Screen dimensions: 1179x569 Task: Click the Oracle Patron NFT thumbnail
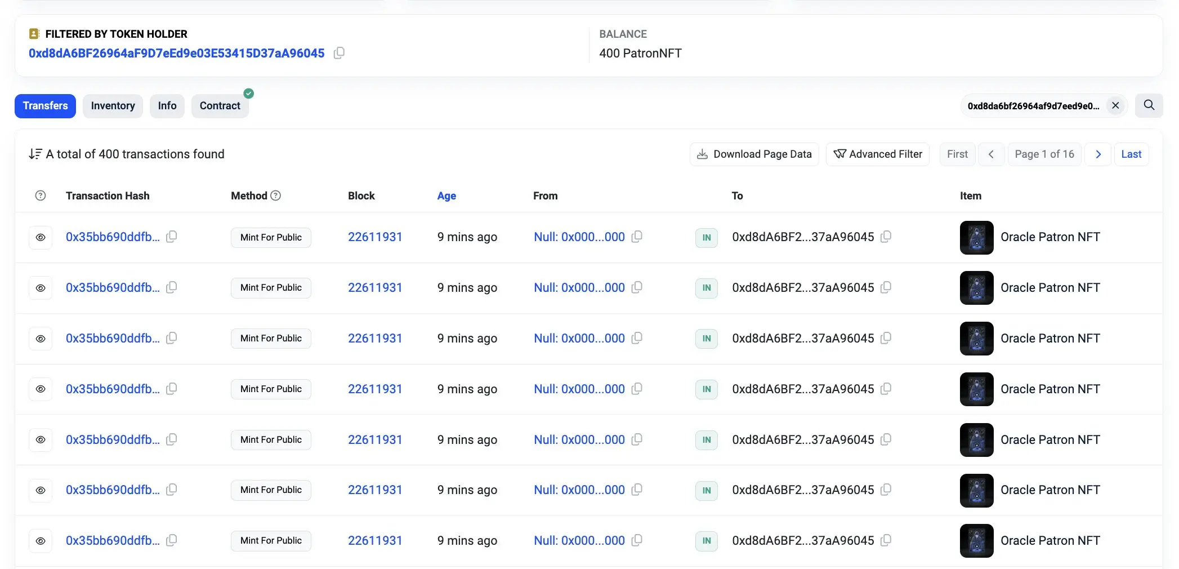coord(976,237)
